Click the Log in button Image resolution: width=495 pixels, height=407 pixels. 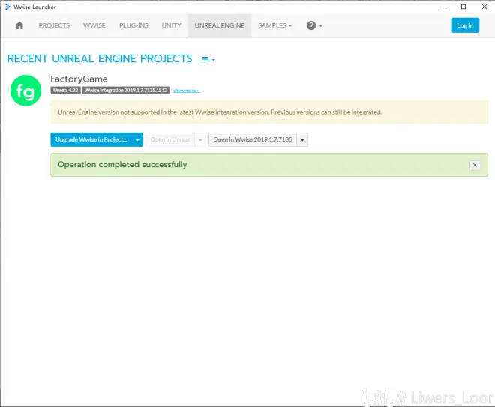[x=465, y=25]
